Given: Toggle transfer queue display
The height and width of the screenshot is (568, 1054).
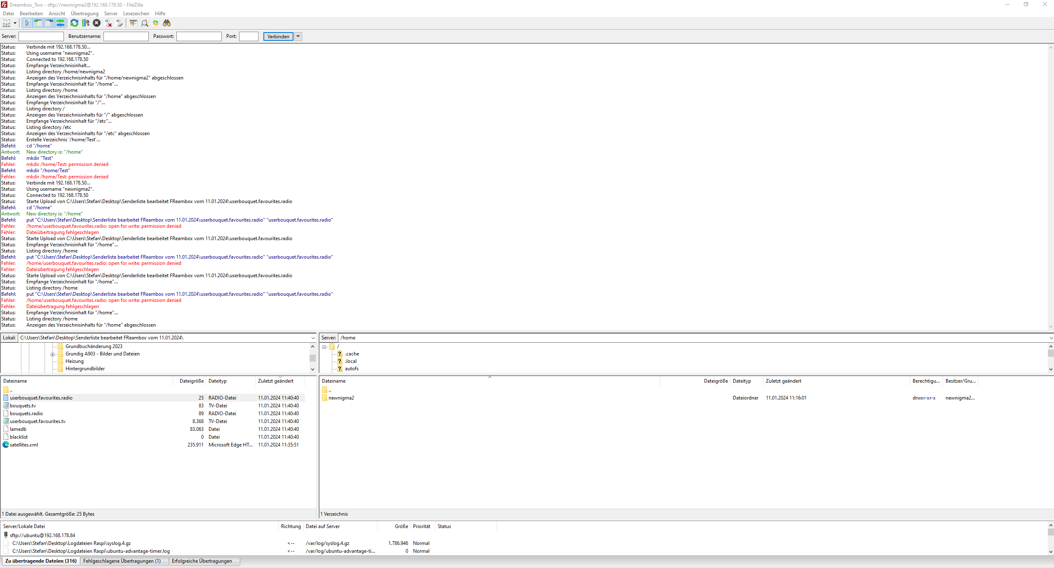Looking at the screenshot, I should click(60, 23).
